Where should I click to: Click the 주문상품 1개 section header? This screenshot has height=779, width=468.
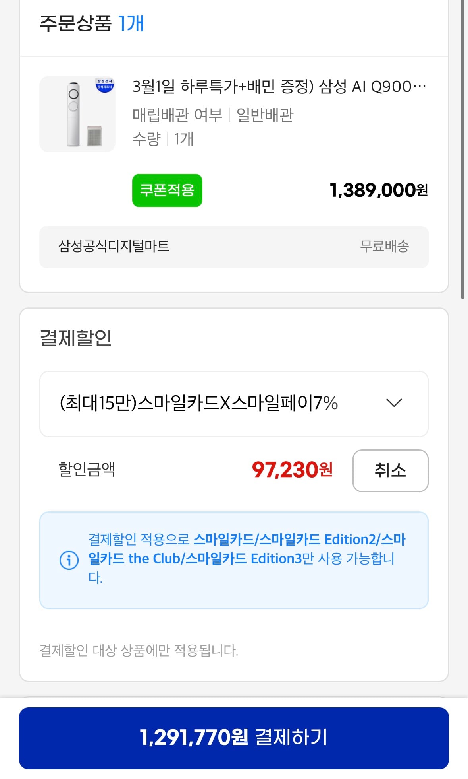[x=92, y=23]
